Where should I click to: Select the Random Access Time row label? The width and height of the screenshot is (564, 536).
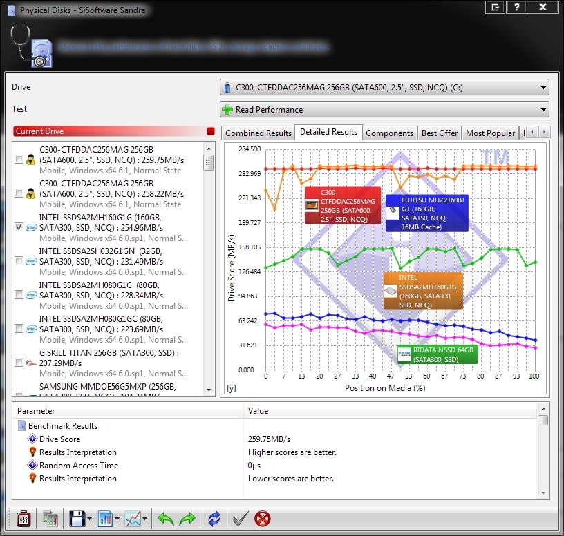(x=79, y=465)
